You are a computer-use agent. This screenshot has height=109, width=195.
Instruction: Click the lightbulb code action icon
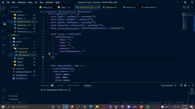(x=49, y=54)
